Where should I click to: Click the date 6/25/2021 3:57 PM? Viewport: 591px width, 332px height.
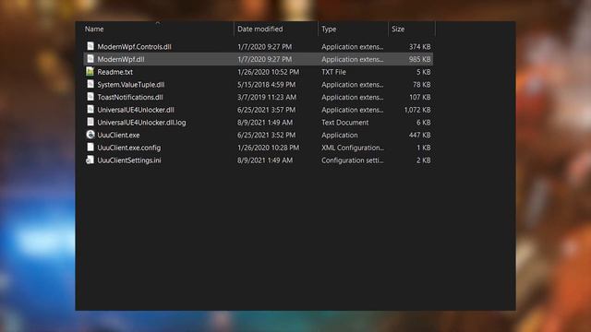tap(266, 110)
